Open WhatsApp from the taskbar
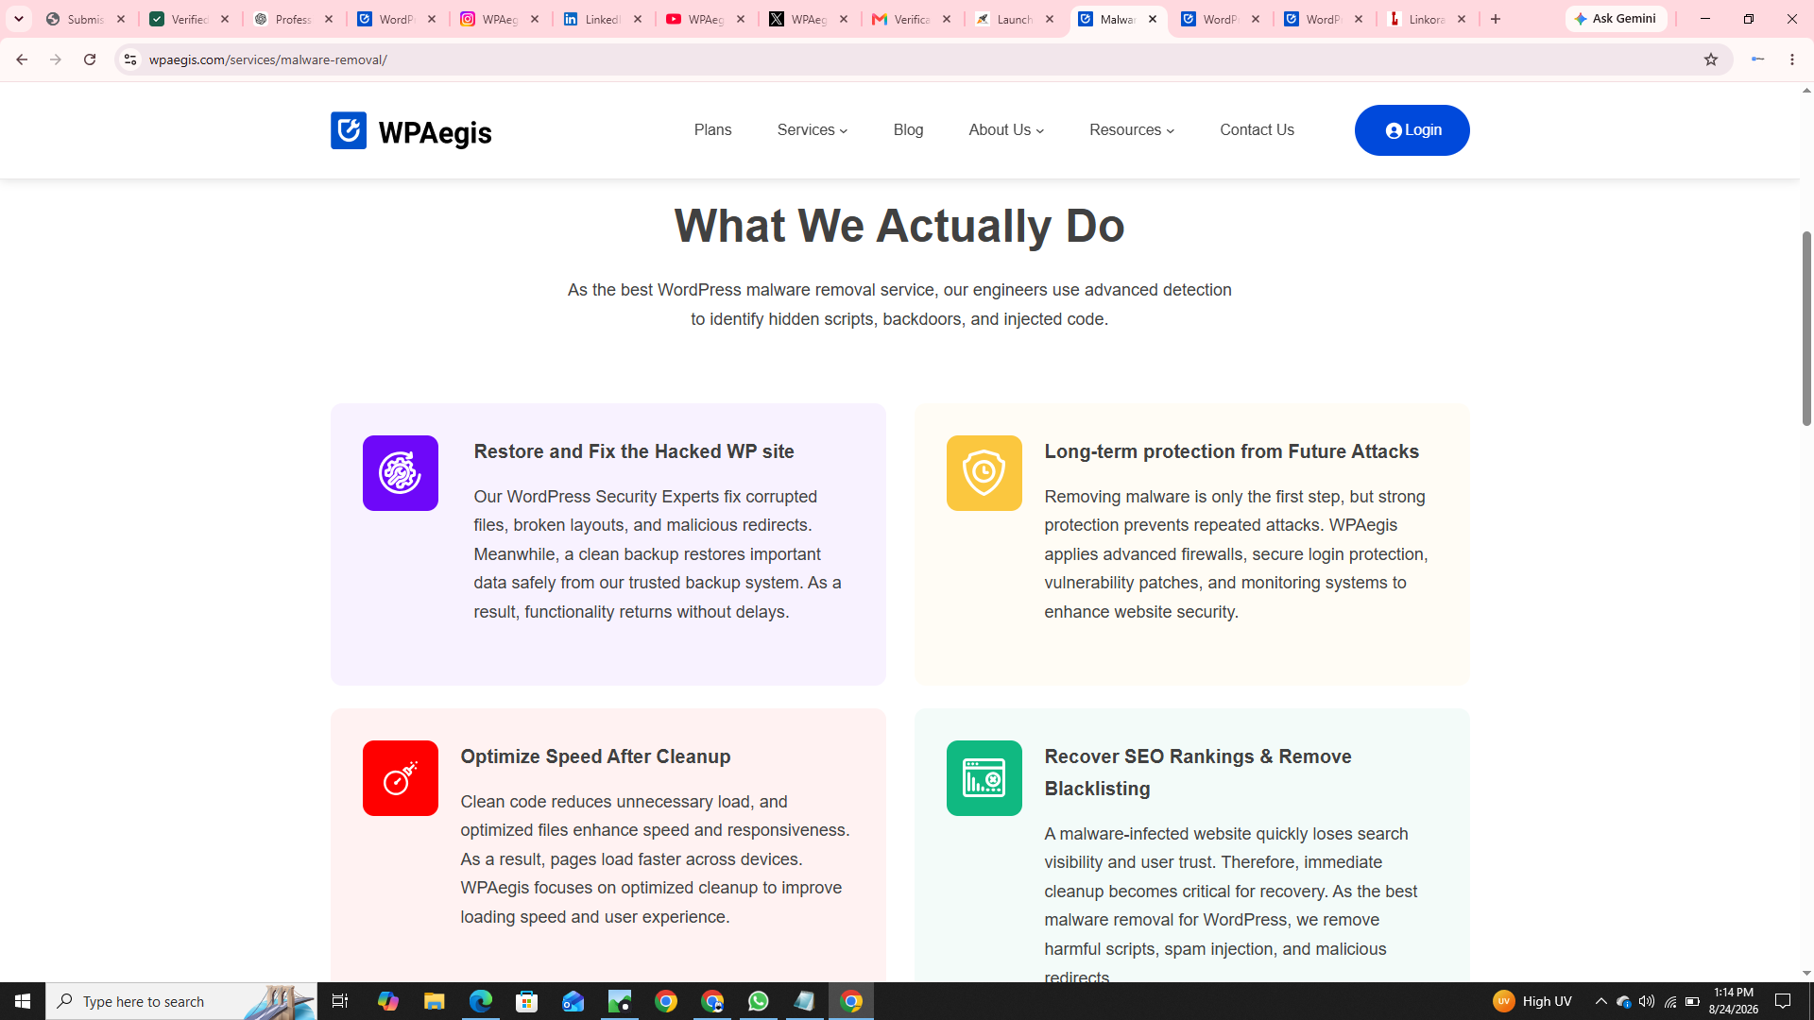The width and height of the screenshot is (1814, 1020). coord(758,1001)
